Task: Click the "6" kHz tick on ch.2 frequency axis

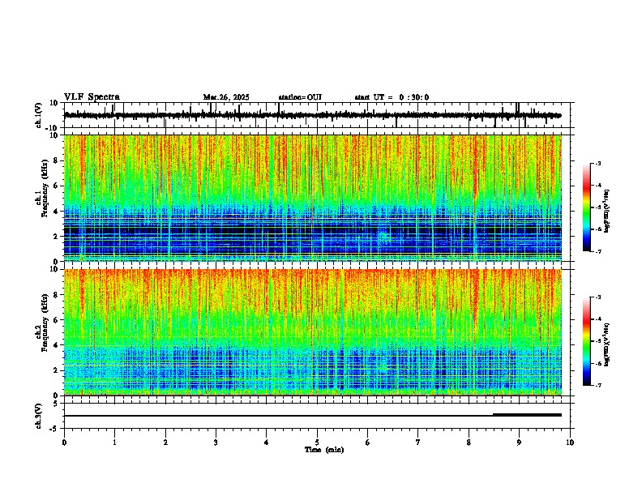Action: pos(57,320)
